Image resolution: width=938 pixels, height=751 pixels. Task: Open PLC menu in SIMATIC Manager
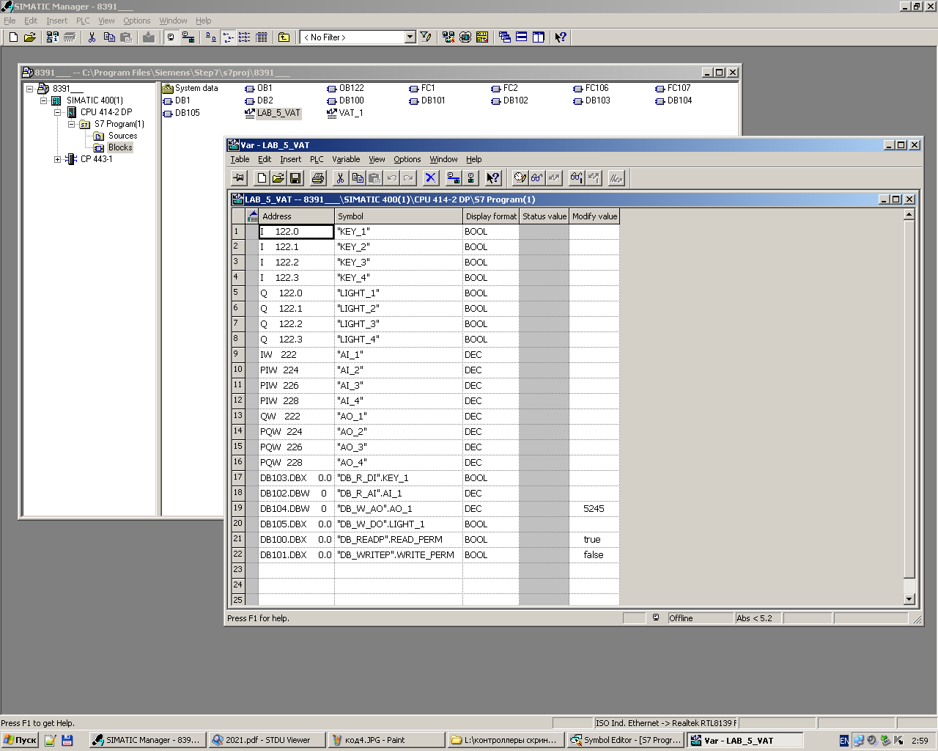tap(83, 21)
